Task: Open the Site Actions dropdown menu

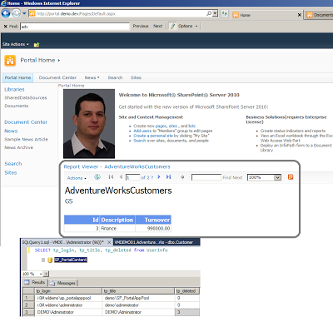Action: point(16,44)
